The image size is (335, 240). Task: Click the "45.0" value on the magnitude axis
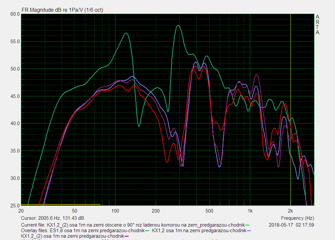click(15, 96)
